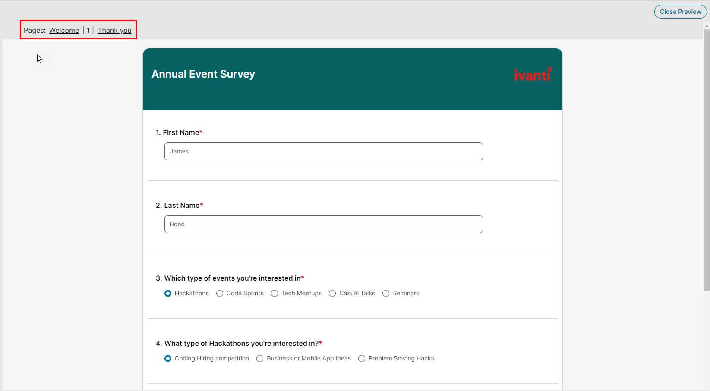Select page 1 in Pages navigation
Image resolution: width=710 pixels, height=391 pixels.
88,30
